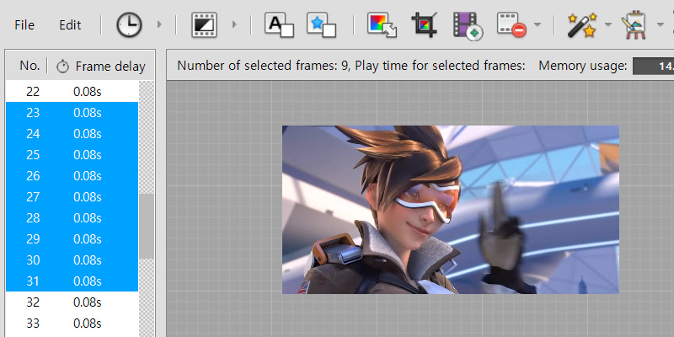Screen dimensions: 674x337
Task: Click the frame list scrollbar thumb
Action: [x=147, y=226]
